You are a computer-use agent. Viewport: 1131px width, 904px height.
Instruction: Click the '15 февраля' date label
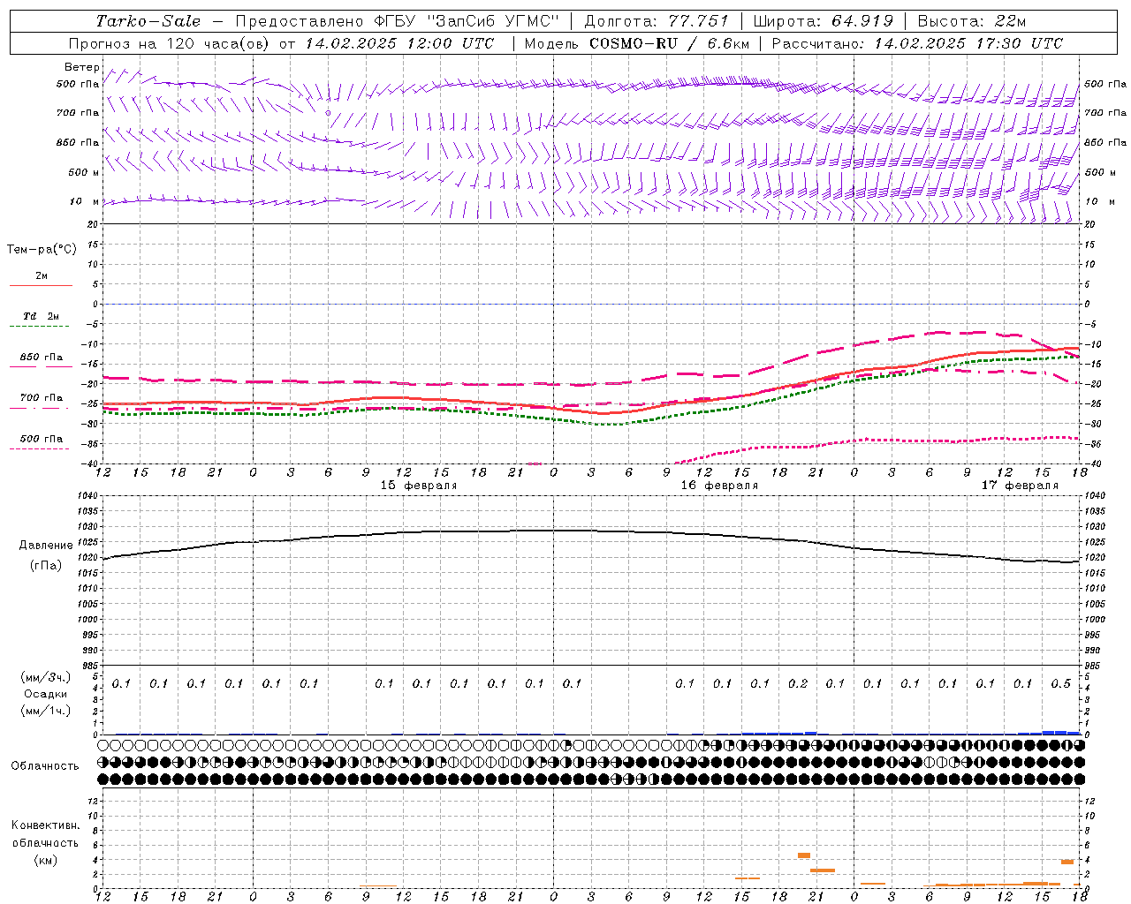point(419,486)
